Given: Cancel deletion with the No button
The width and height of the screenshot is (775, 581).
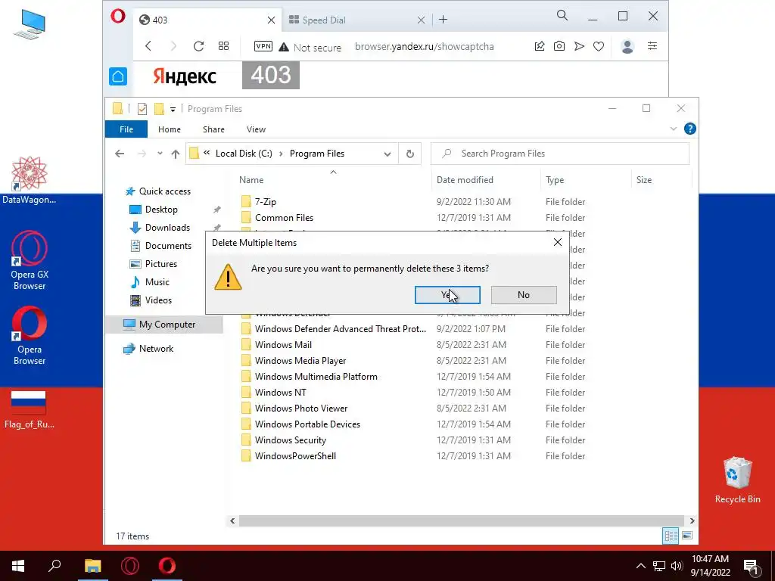Looking at the screenshot, I should coord(524,295).
